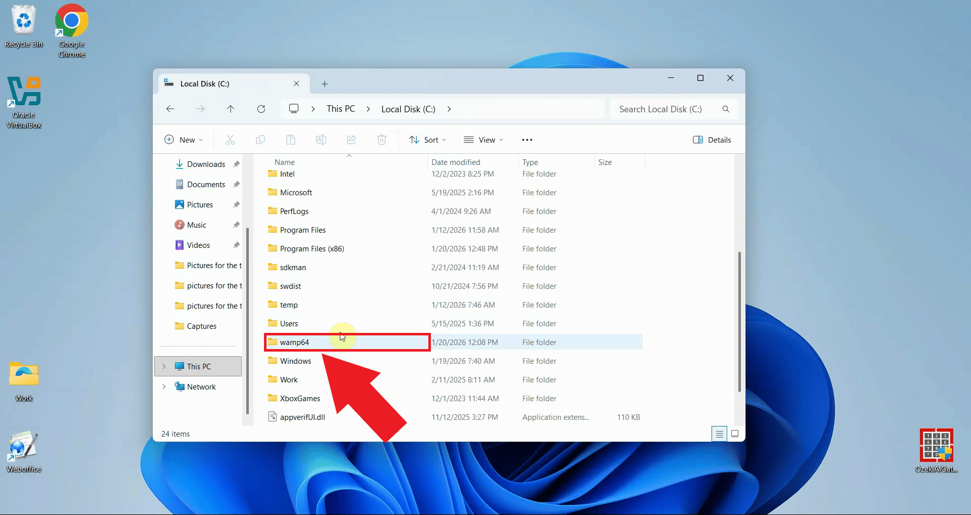Screen dimensions: 971x515
Task: Go back using the back arrow
Action: coord(170,109)
